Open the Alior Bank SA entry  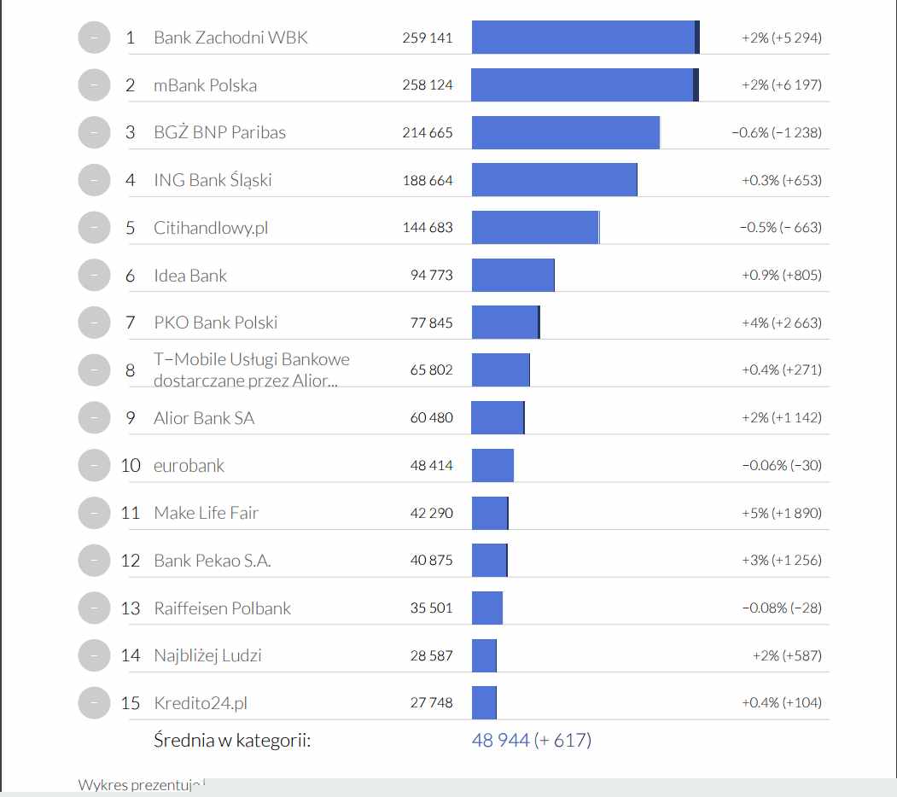204,418
